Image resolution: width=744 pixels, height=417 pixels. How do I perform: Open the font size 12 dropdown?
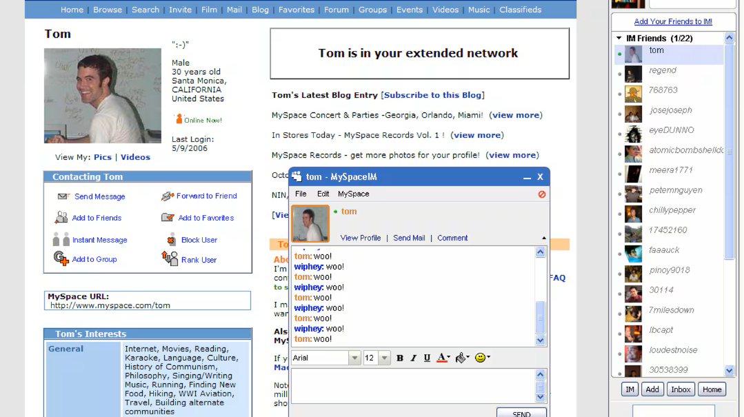(384, 358)
